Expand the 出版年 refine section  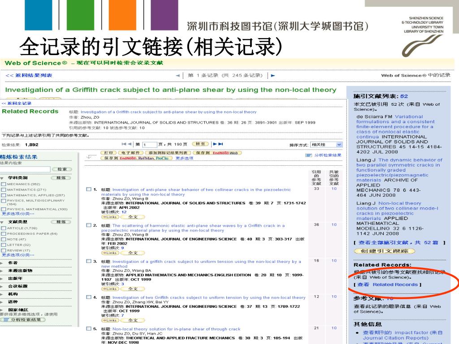pyautogui.click(x=1, y=279)
